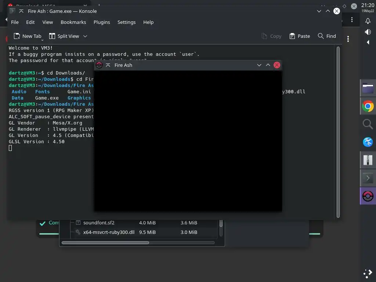
Task: Select soundfont.sf2 row in archive list
Action: pyautogui.click(x=144, y=223)
